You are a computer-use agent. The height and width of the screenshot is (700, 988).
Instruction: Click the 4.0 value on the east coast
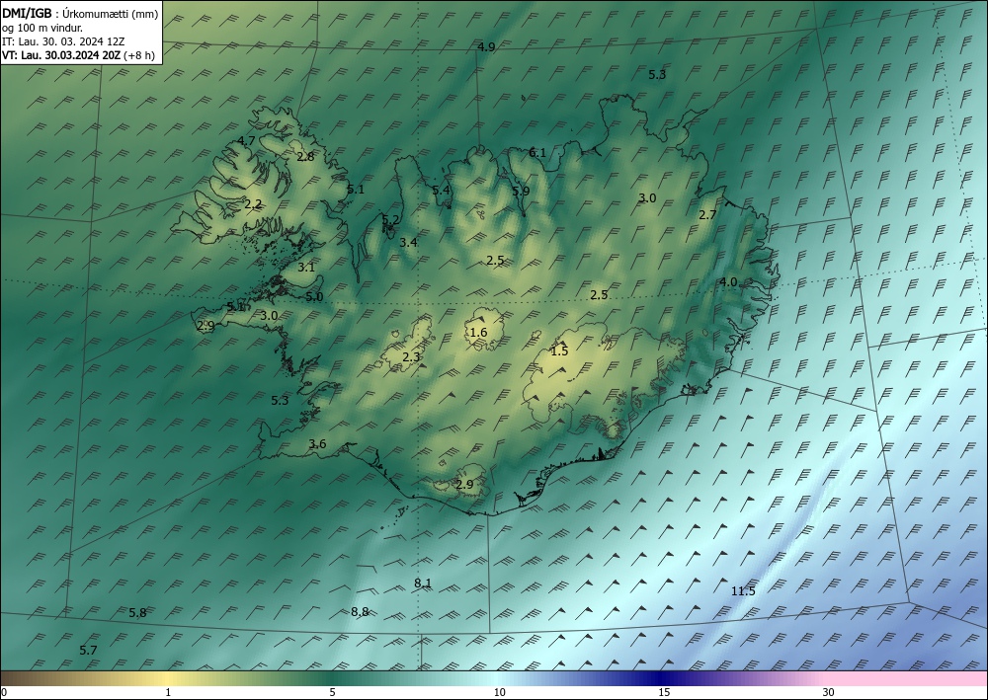point(728,282)
